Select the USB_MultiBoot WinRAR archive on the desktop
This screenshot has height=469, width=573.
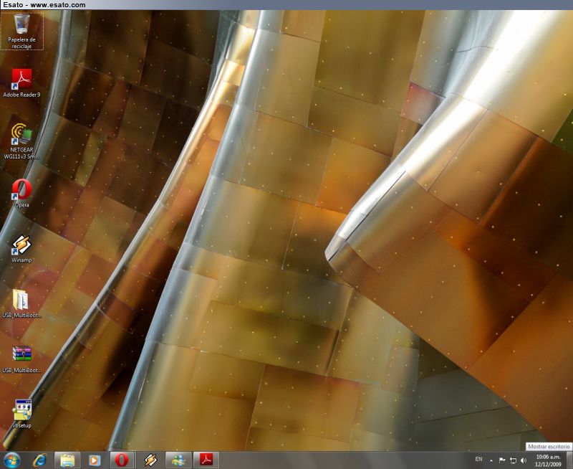(x=22, y=359)
